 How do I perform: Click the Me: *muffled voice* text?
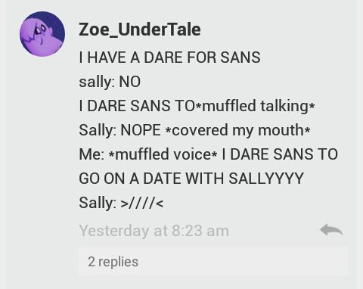coord(148,154)
